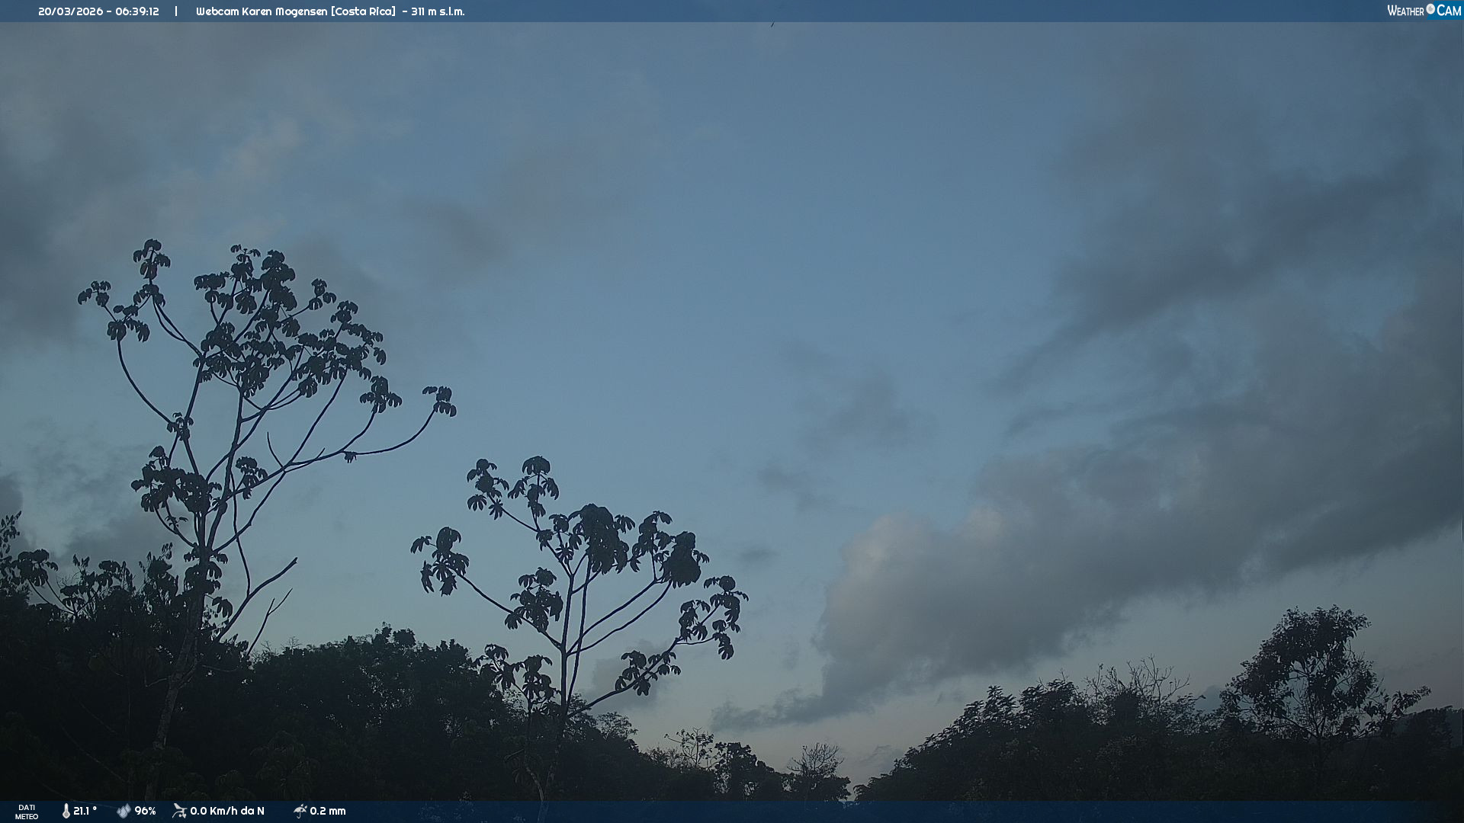Click the 0.2 mm rainfall reading
This screenshot has width=1464, height=823.
(328, 811)
